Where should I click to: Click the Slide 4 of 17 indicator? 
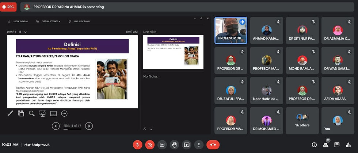click(x=72, y=126)
